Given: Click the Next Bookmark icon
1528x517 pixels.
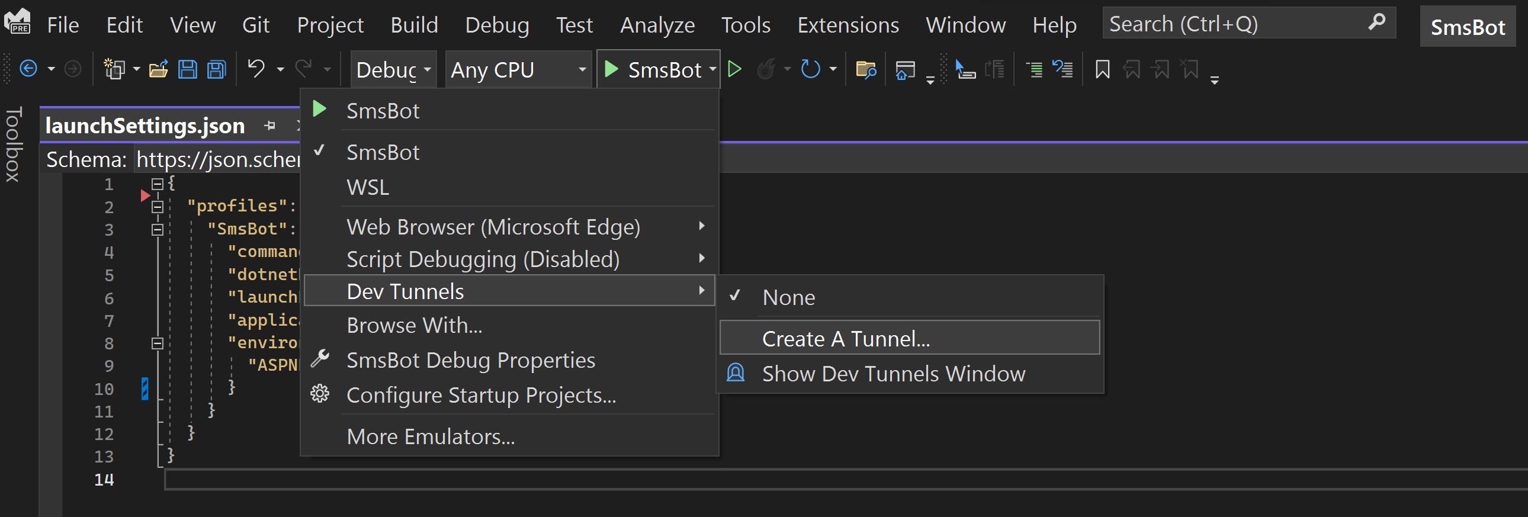Looking at the screenshot, I should [x=1161, y=69].
